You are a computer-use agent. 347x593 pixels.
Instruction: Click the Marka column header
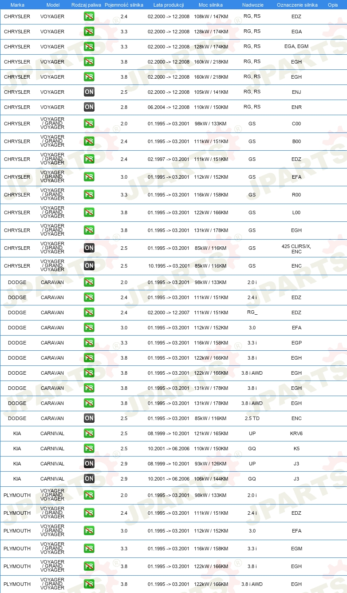coord(17,5)
